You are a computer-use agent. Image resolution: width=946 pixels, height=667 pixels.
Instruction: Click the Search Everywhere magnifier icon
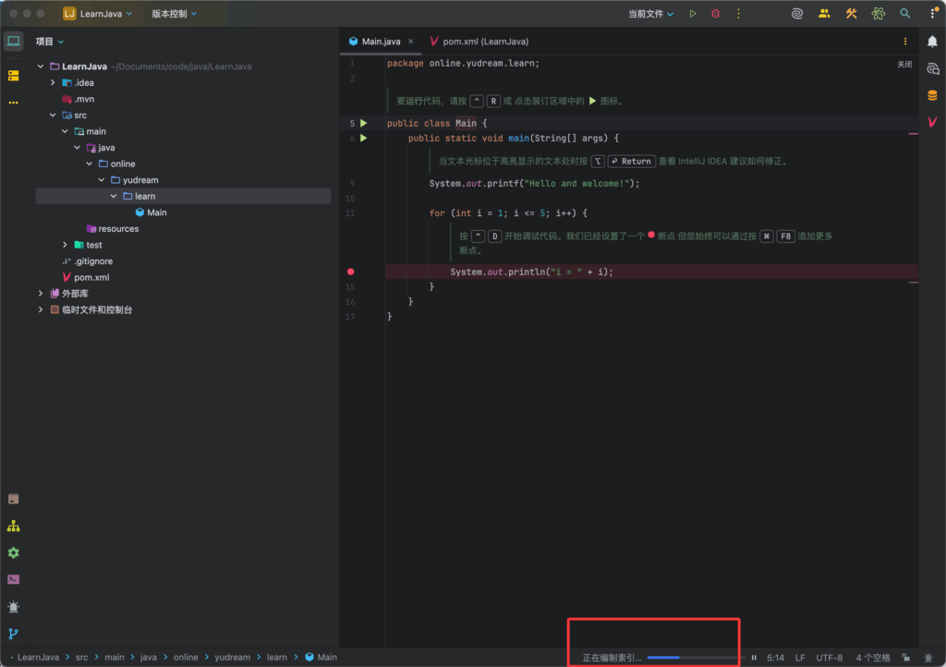pyautogui.click(x=905, y=14)
